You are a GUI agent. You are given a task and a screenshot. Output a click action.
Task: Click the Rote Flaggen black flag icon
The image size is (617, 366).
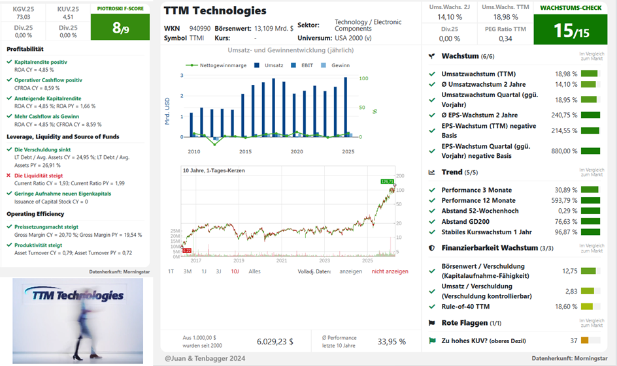tap(431, 323)
